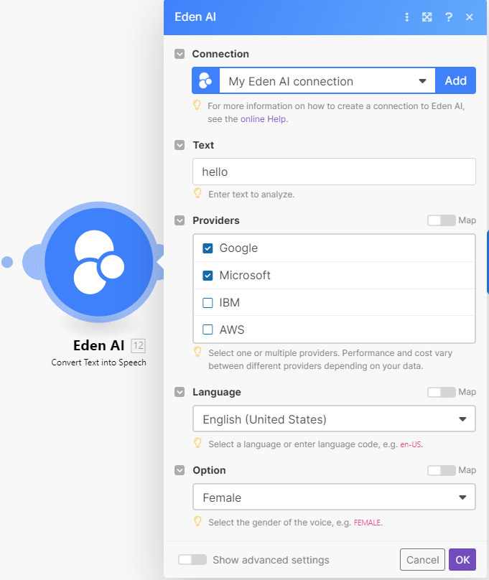
Task: Click the Providers section label
Action: tap(216, 220)
